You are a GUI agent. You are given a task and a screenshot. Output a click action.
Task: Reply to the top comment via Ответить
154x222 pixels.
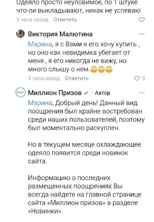coord(65,20)
